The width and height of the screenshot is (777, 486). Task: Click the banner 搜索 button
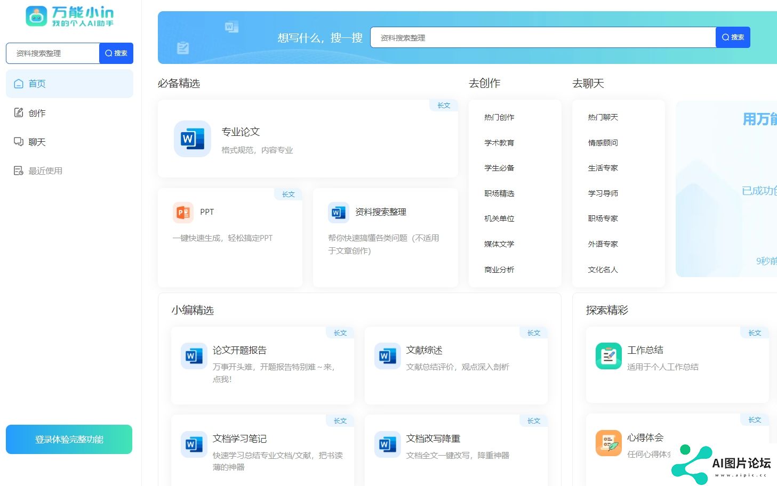[x=733, y=37]
